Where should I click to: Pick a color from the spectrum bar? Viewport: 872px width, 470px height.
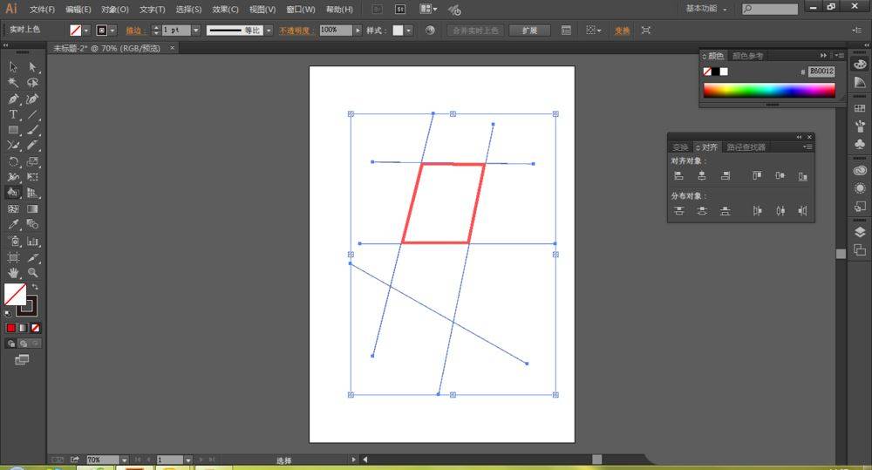pos(768,90)
